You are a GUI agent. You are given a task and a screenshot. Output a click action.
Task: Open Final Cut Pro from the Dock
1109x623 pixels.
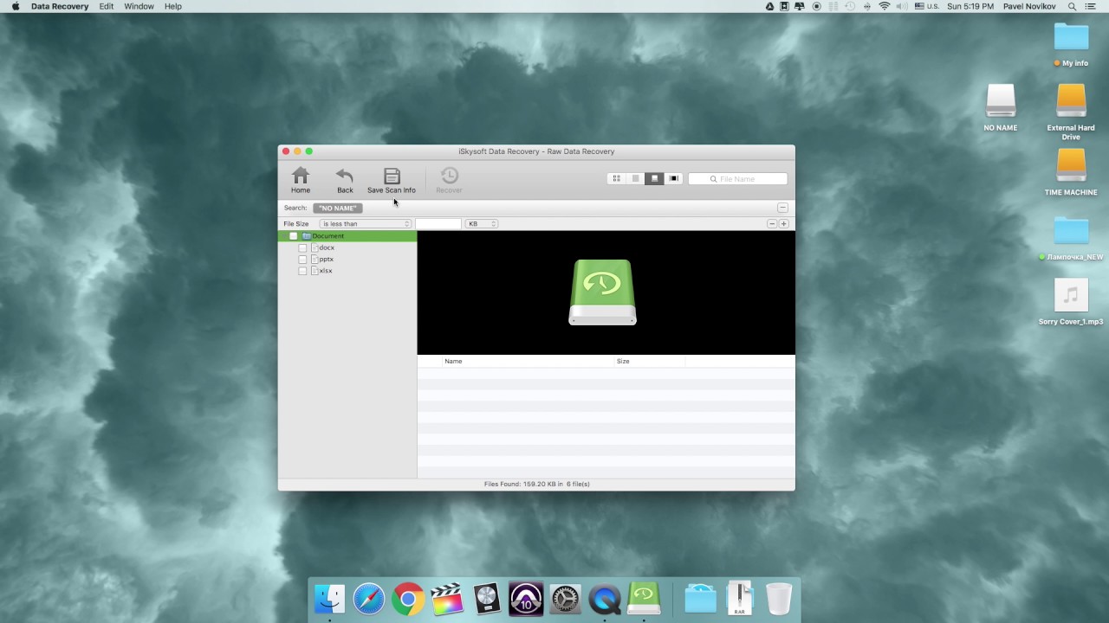point(447,598)
